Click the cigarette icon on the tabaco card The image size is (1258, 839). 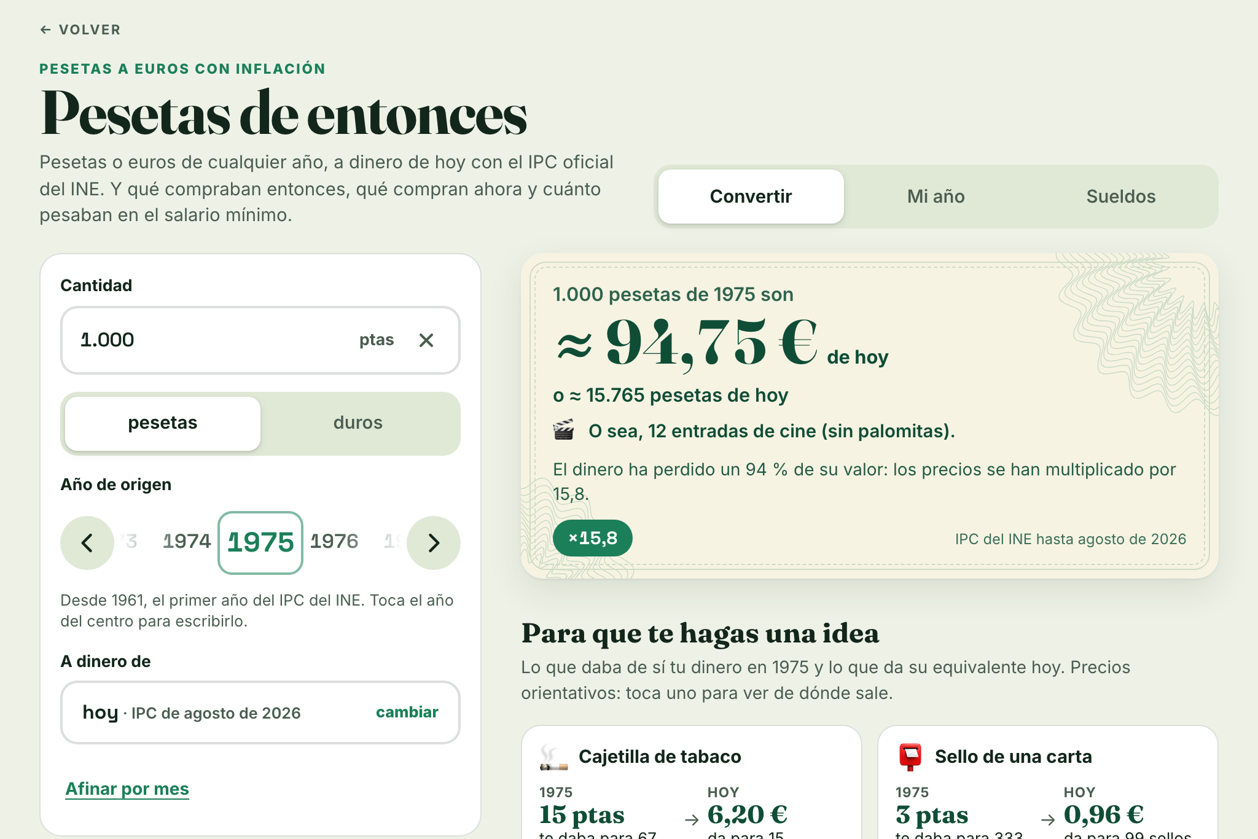[553, 757]
